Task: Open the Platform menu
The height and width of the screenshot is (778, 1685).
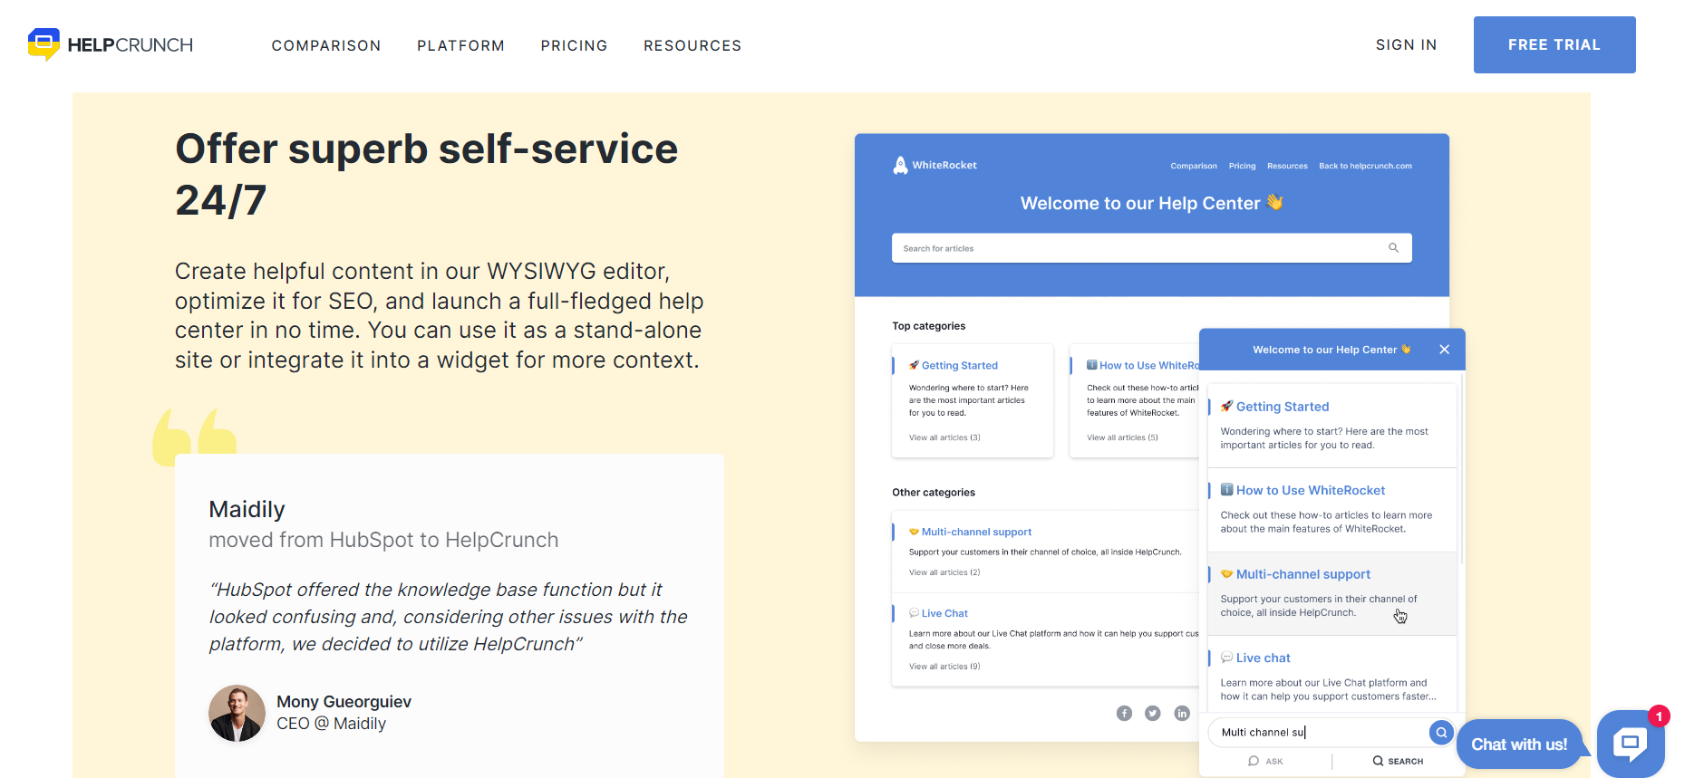Action: pyautogui.click(x=460, y=45)
